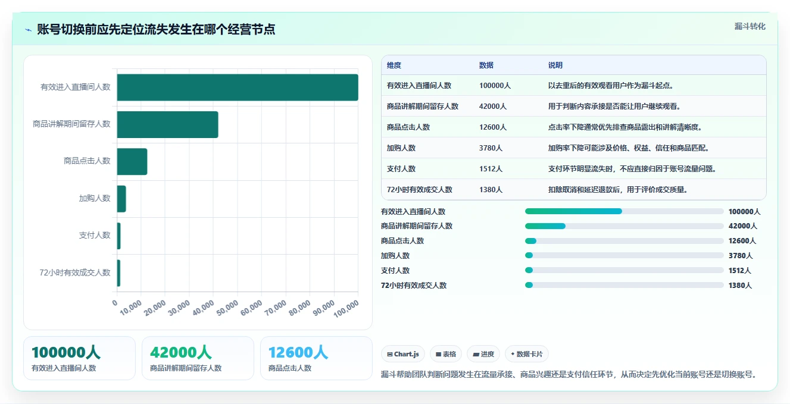Click the 72小时有效成交人数 progress bar
Screen dimensions: 790x404
tap(624, 285)
